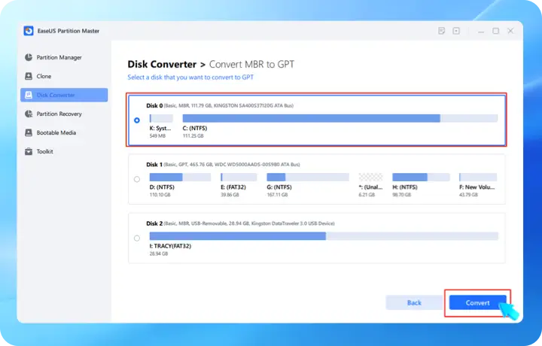Open the Clone section
Screen dimensions: 542x346
pyautogui.click(x=64, y=76)
